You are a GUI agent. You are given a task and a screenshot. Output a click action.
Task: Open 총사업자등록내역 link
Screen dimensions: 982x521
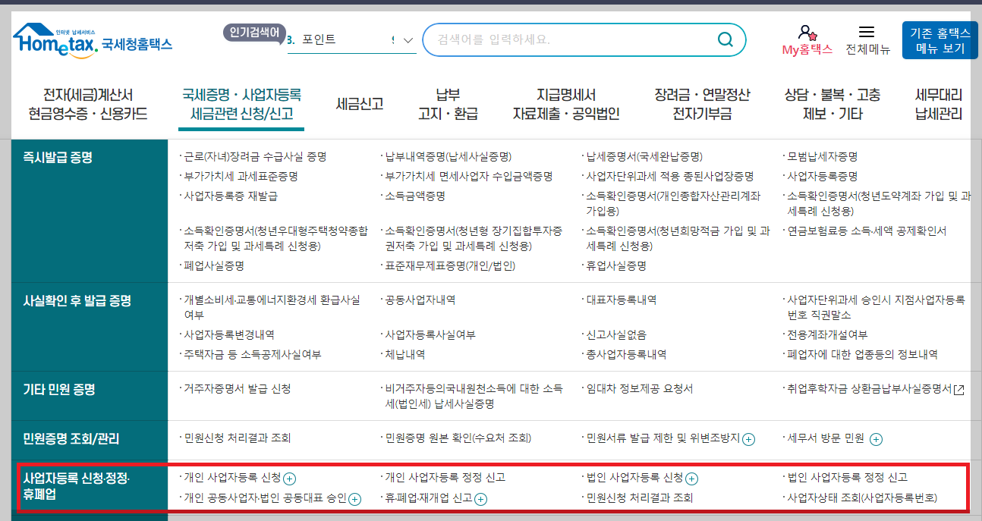click(x=625, y=354)
